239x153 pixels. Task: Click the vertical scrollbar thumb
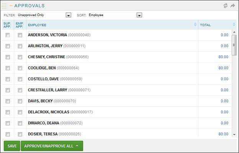(234, 45)
